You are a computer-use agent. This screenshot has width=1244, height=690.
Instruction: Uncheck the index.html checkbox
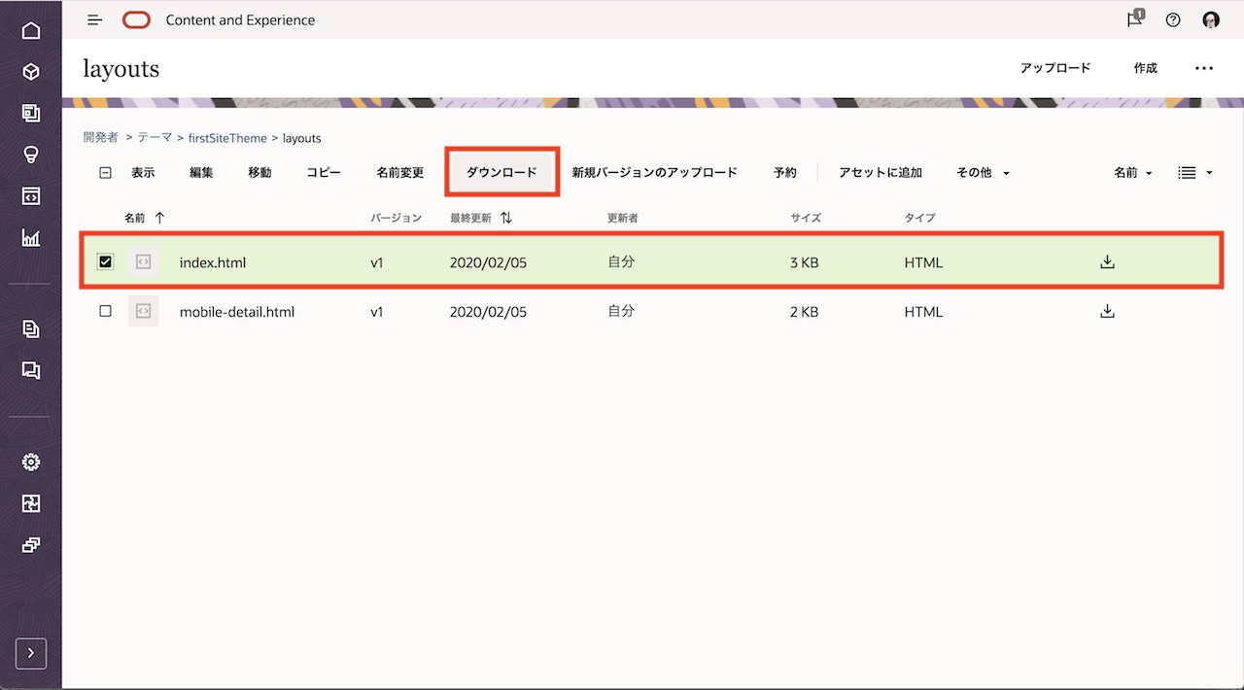pos(106,261)
